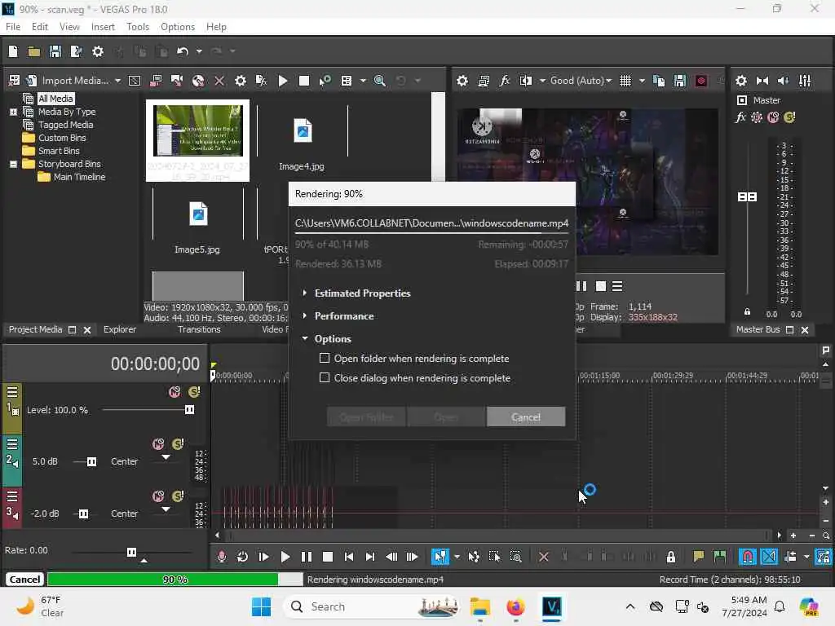This screenshot has width=835, height=626.
Task: Adjust the Rate slider handle
Action: coord(131,552)
